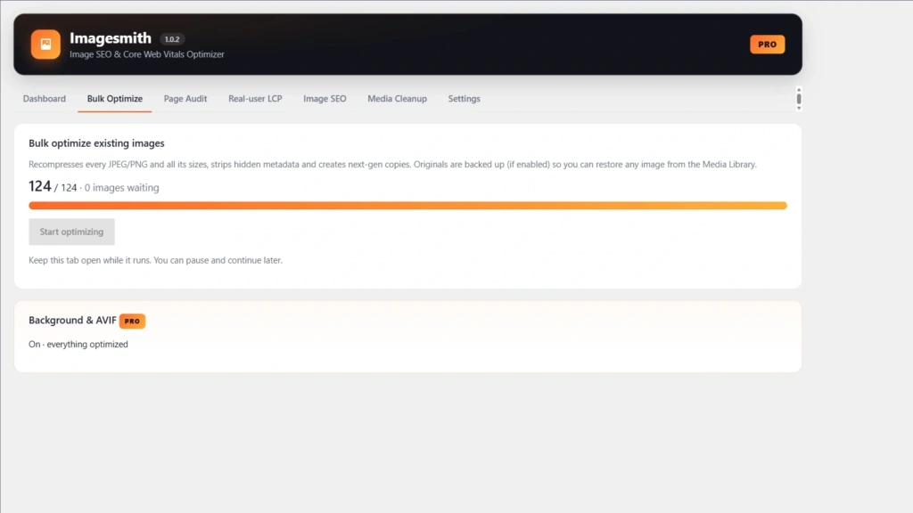Viewport: 913px width, 513px height.
Task: Click the 'Bulk optimize existing images' heading
Action: (96, 143)
